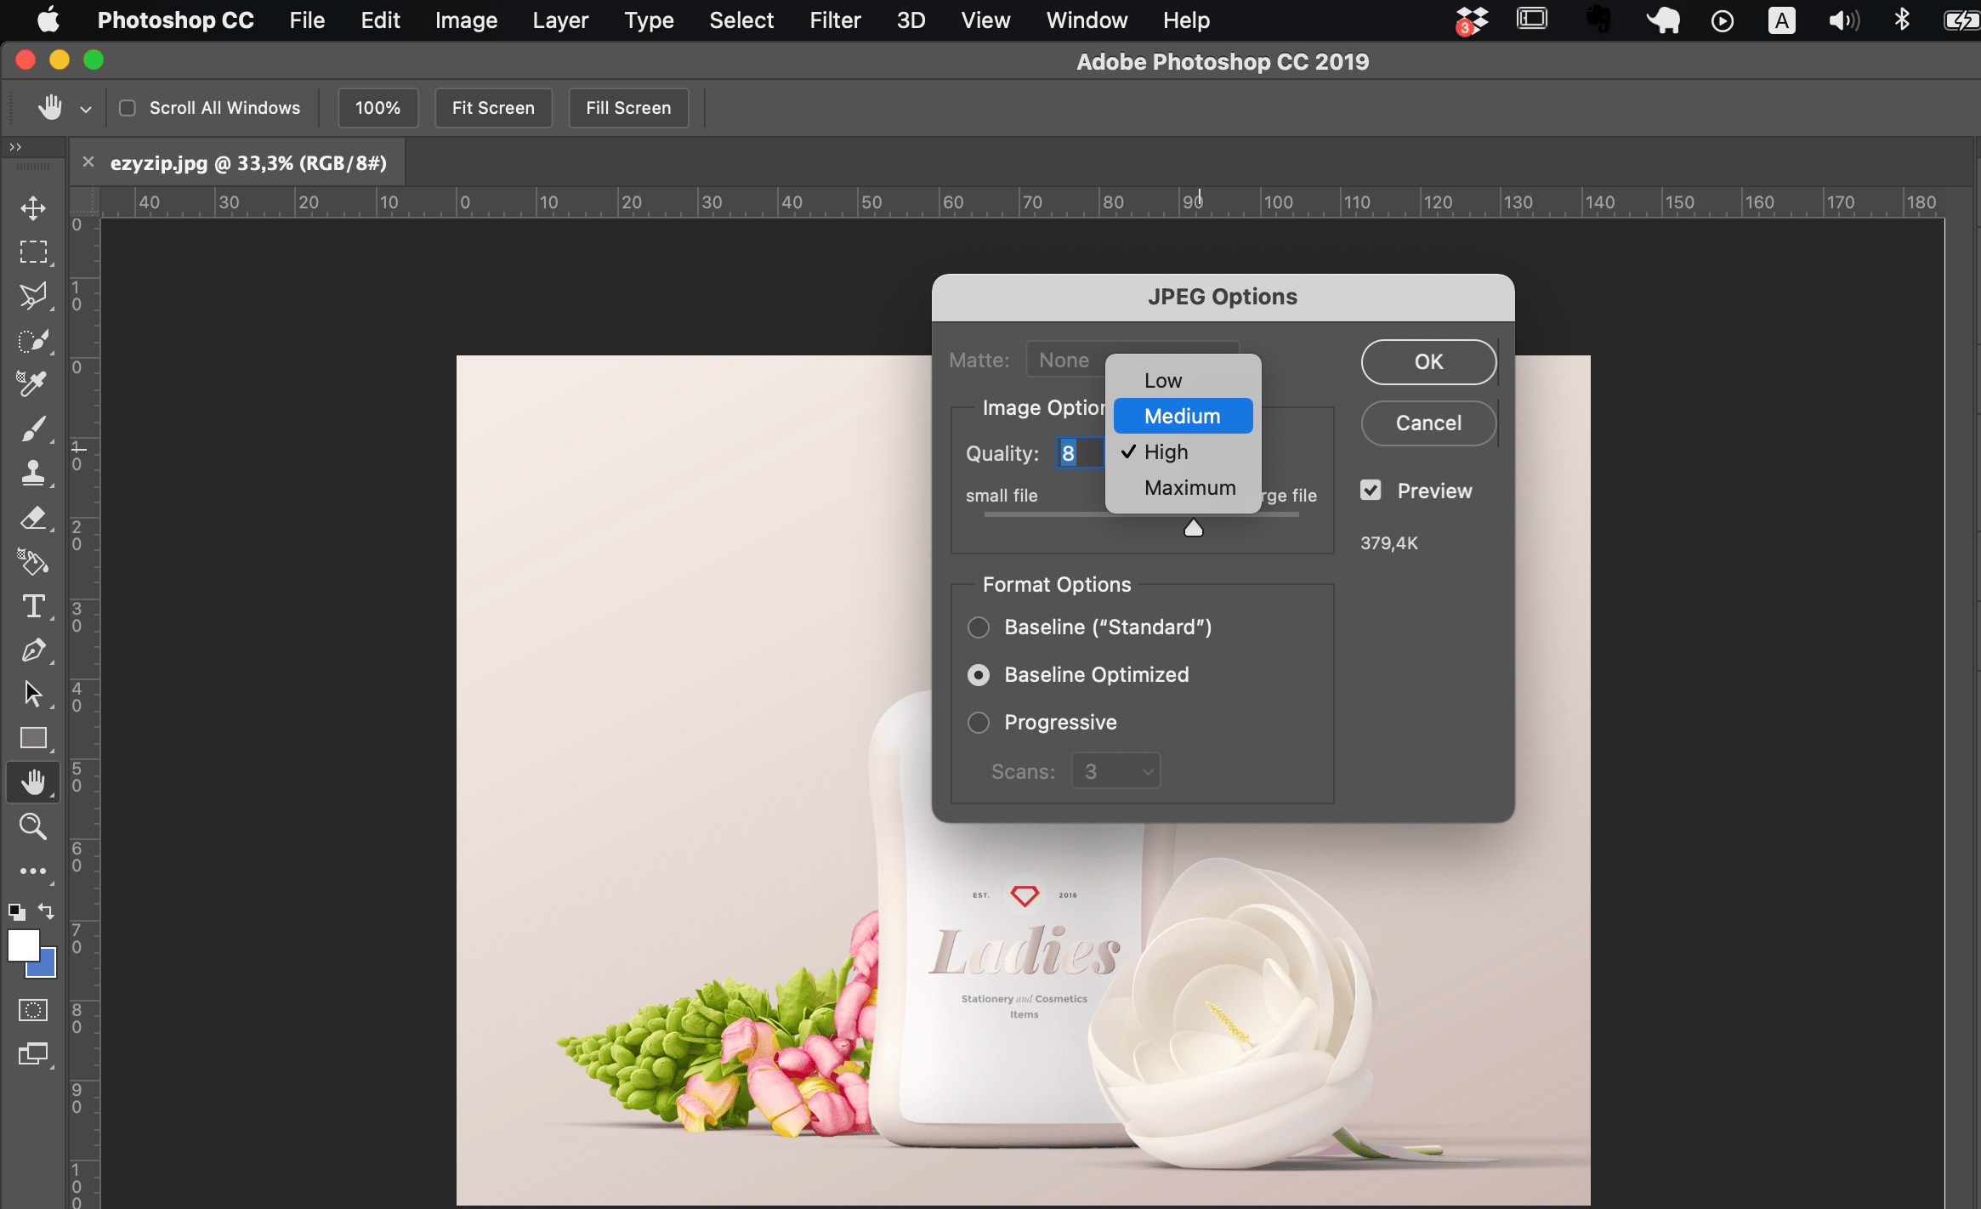
Task: Switch to the ezyzip.jpg document tab
Action: click(248, 162)
